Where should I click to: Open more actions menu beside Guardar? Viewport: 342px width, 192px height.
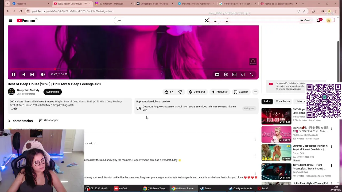pos(255,92)
